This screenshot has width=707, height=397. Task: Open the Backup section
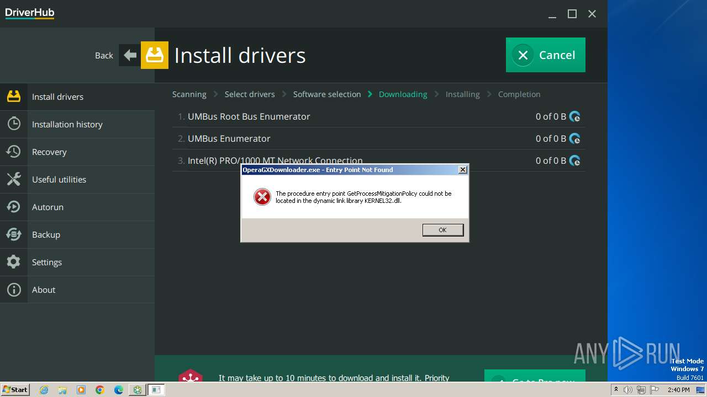77,234
